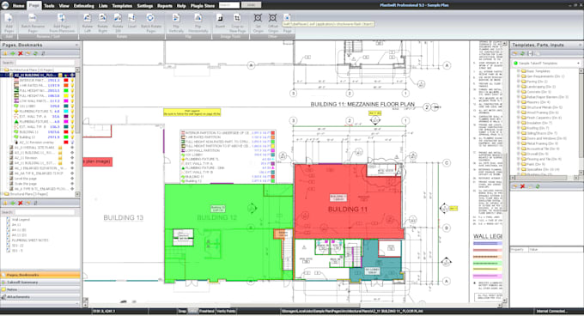Screen dimensions: 584x316
Task: Click yellow color swatch on FULL HEIGHT PA row
Action: [x=66, y=96]
